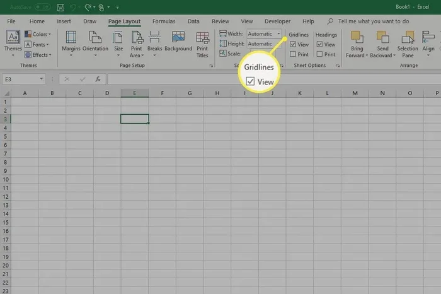Switch to the Formulas tab
Image resolution: width=441 pixels, height=294 pixels.
point(164,21)
